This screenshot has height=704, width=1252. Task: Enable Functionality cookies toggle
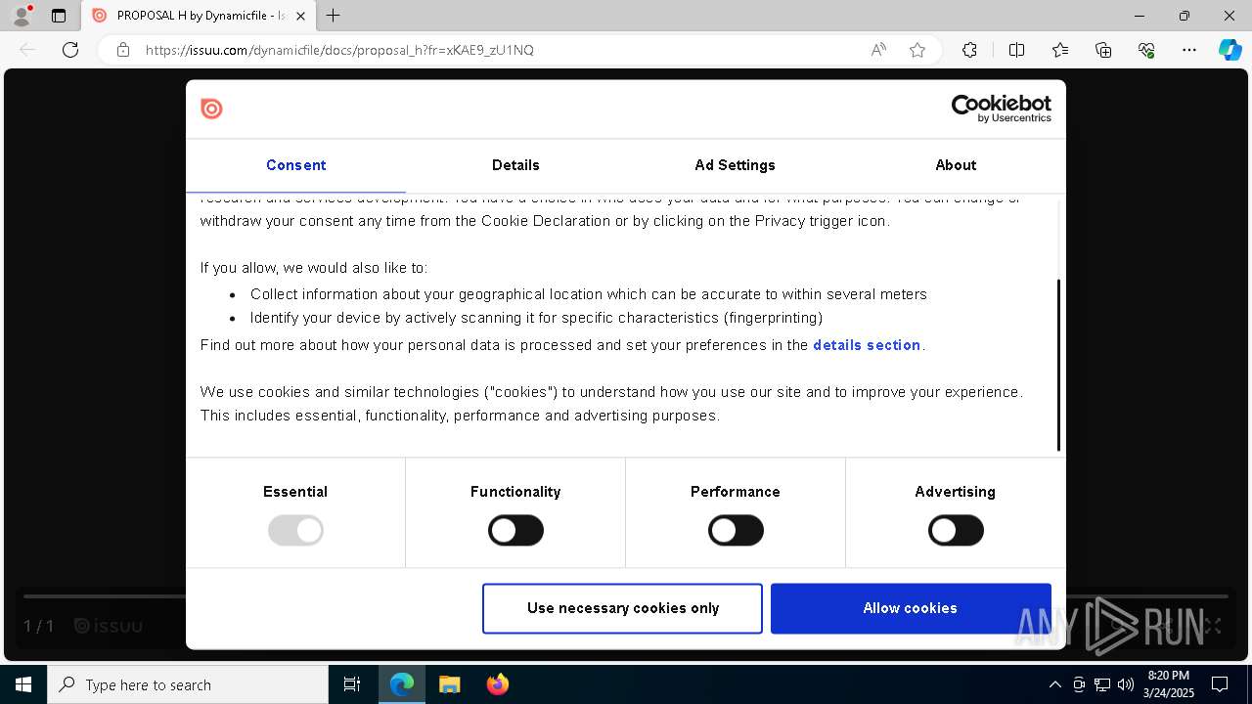(x=515, y=531)
